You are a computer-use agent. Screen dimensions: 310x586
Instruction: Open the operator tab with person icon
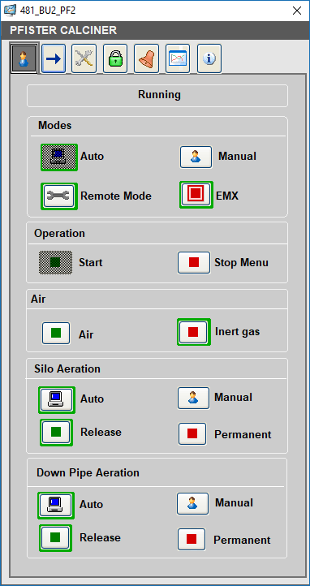(24, 59)
